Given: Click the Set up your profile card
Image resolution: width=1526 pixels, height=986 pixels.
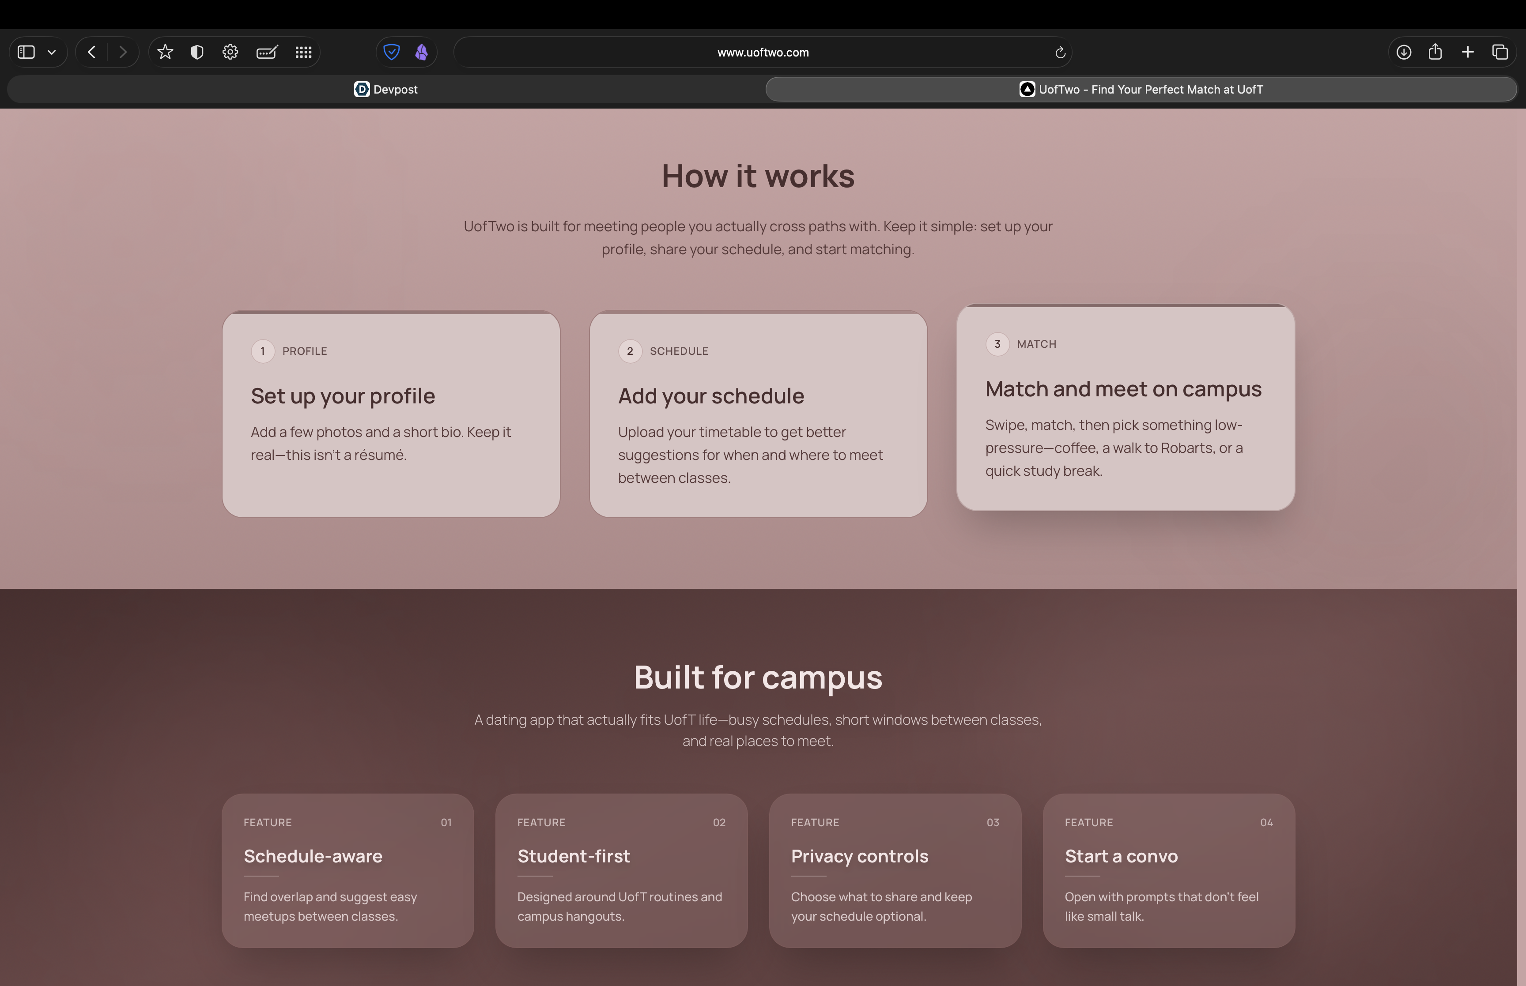Looking at the screenshot, I should [x=391, y=414].
